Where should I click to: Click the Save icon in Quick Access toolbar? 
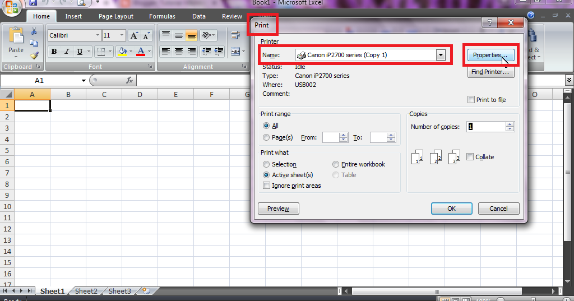[33, 3]
